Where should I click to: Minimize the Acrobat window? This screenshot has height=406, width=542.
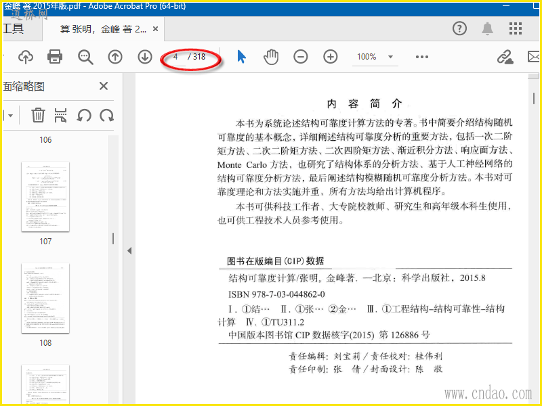click(x=506, y=6)
